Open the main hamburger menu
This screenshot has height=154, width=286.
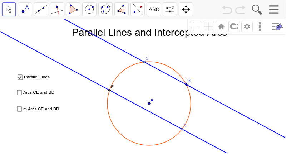coord(274,10)
